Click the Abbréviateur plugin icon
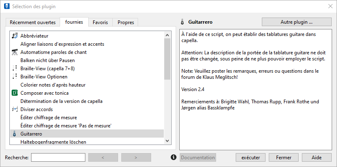Image resolution: width=337 pixels, height=167 pixels. point(14,36)
